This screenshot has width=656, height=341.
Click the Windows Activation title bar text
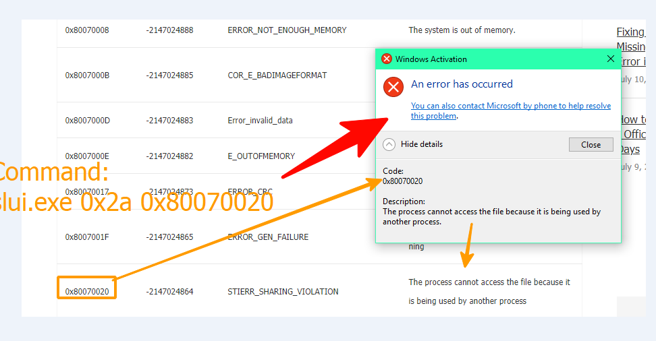pyautogui.click(x=431, y=59)
